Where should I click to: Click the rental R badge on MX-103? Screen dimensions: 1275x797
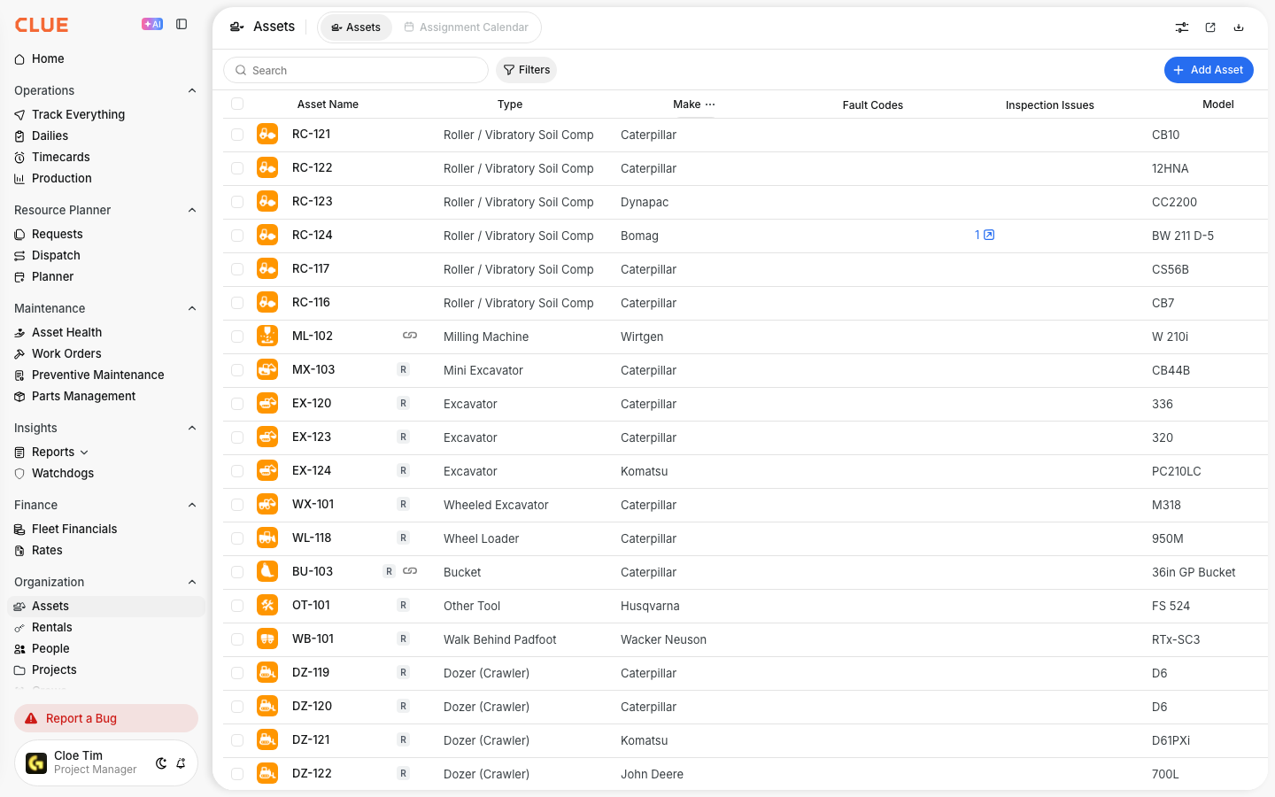pos(403,370)
